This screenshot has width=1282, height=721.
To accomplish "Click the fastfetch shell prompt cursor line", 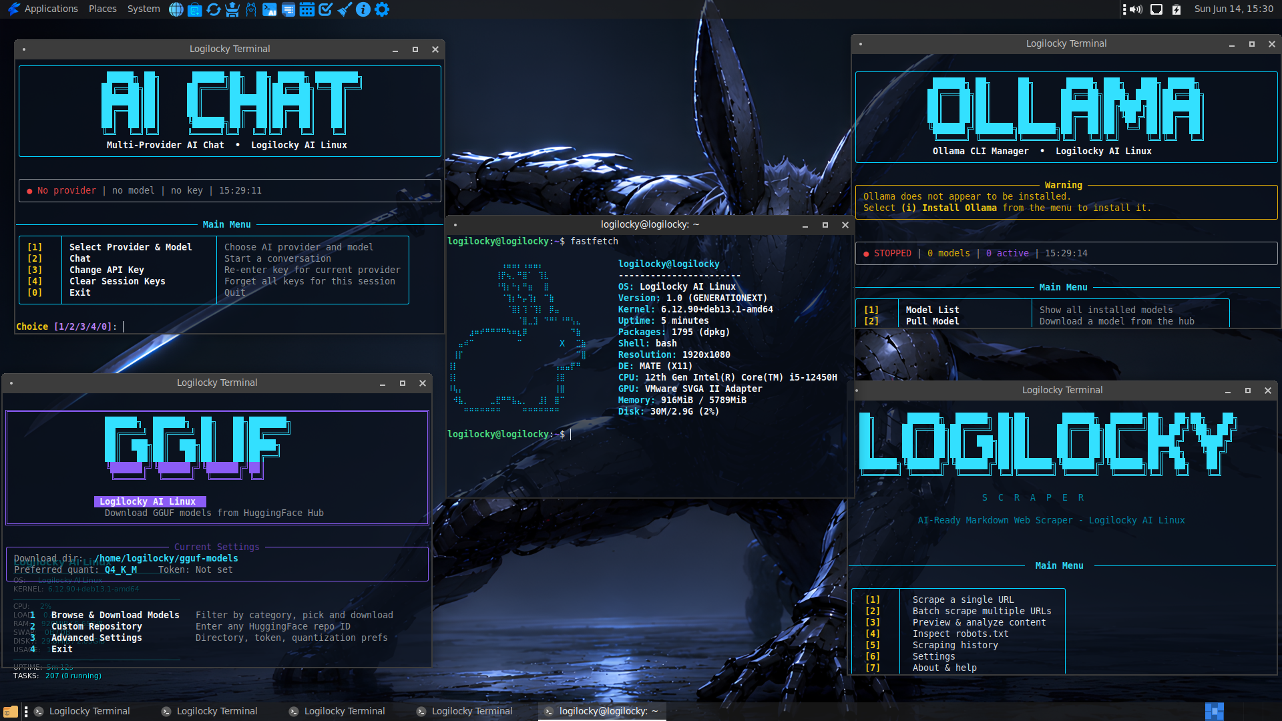I will click(509, 435).
